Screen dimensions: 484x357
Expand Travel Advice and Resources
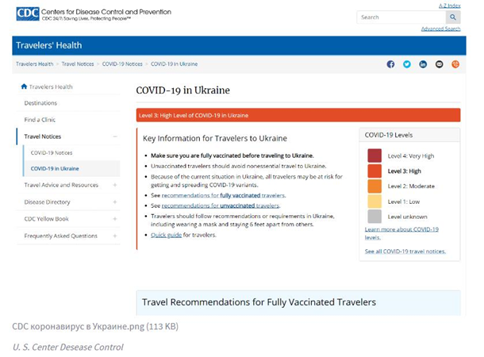115,185
